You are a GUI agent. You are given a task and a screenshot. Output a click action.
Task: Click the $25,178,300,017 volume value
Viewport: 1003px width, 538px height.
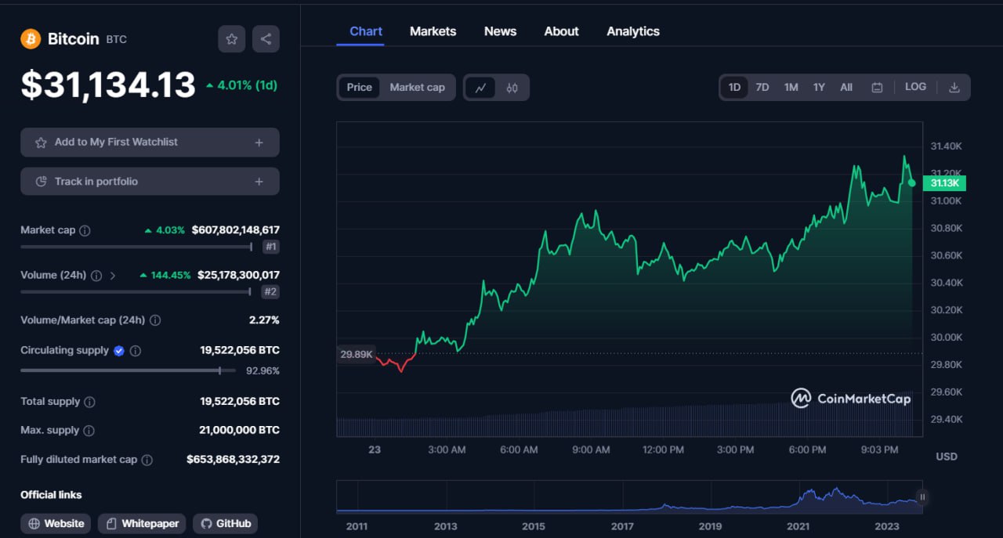(238, 276)
